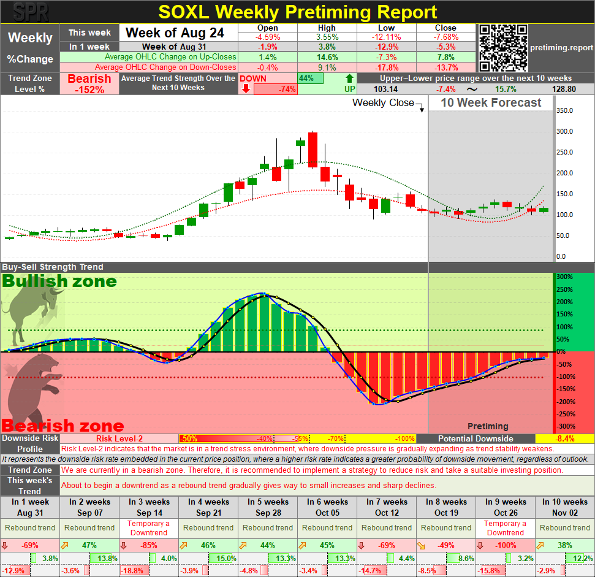The height and width of the screenshot is (577, 595).
Task: Click the tilde symbol between -7.4% and 15.7%
Action: 472,89
